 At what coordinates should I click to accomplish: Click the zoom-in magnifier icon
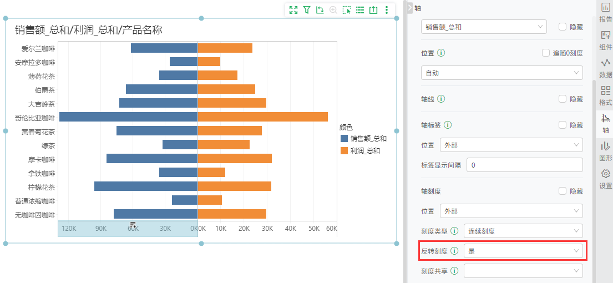tap(333, 10)
